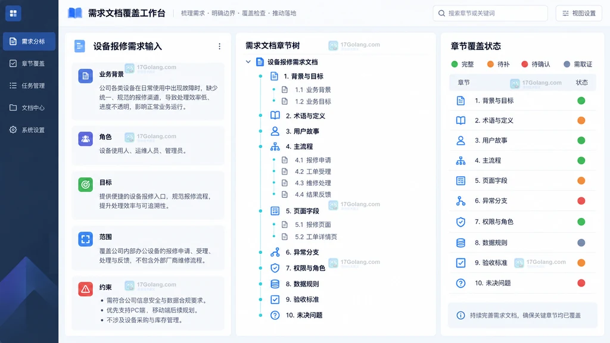This screenshot has height=343, width=610.
Task: Click the green 完整 legend dot
Action: [x=455, y=64]
